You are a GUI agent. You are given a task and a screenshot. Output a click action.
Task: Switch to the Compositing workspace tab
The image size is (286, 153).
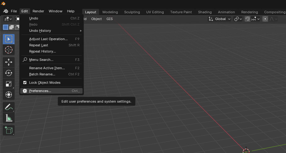[x=275, y=12]
